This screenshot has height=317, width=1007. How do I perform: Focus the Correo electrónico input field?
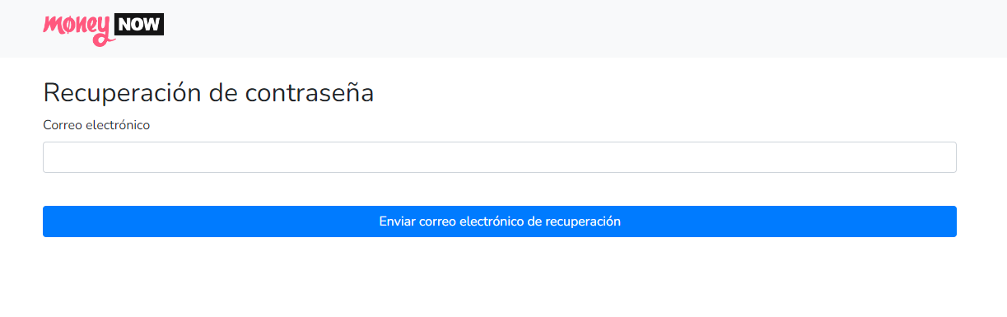[x=499, y=157]
